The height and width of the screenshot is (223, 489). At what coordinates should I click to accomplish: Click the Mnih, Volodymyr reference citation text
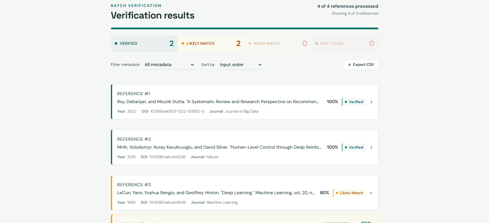coord(219,147)
